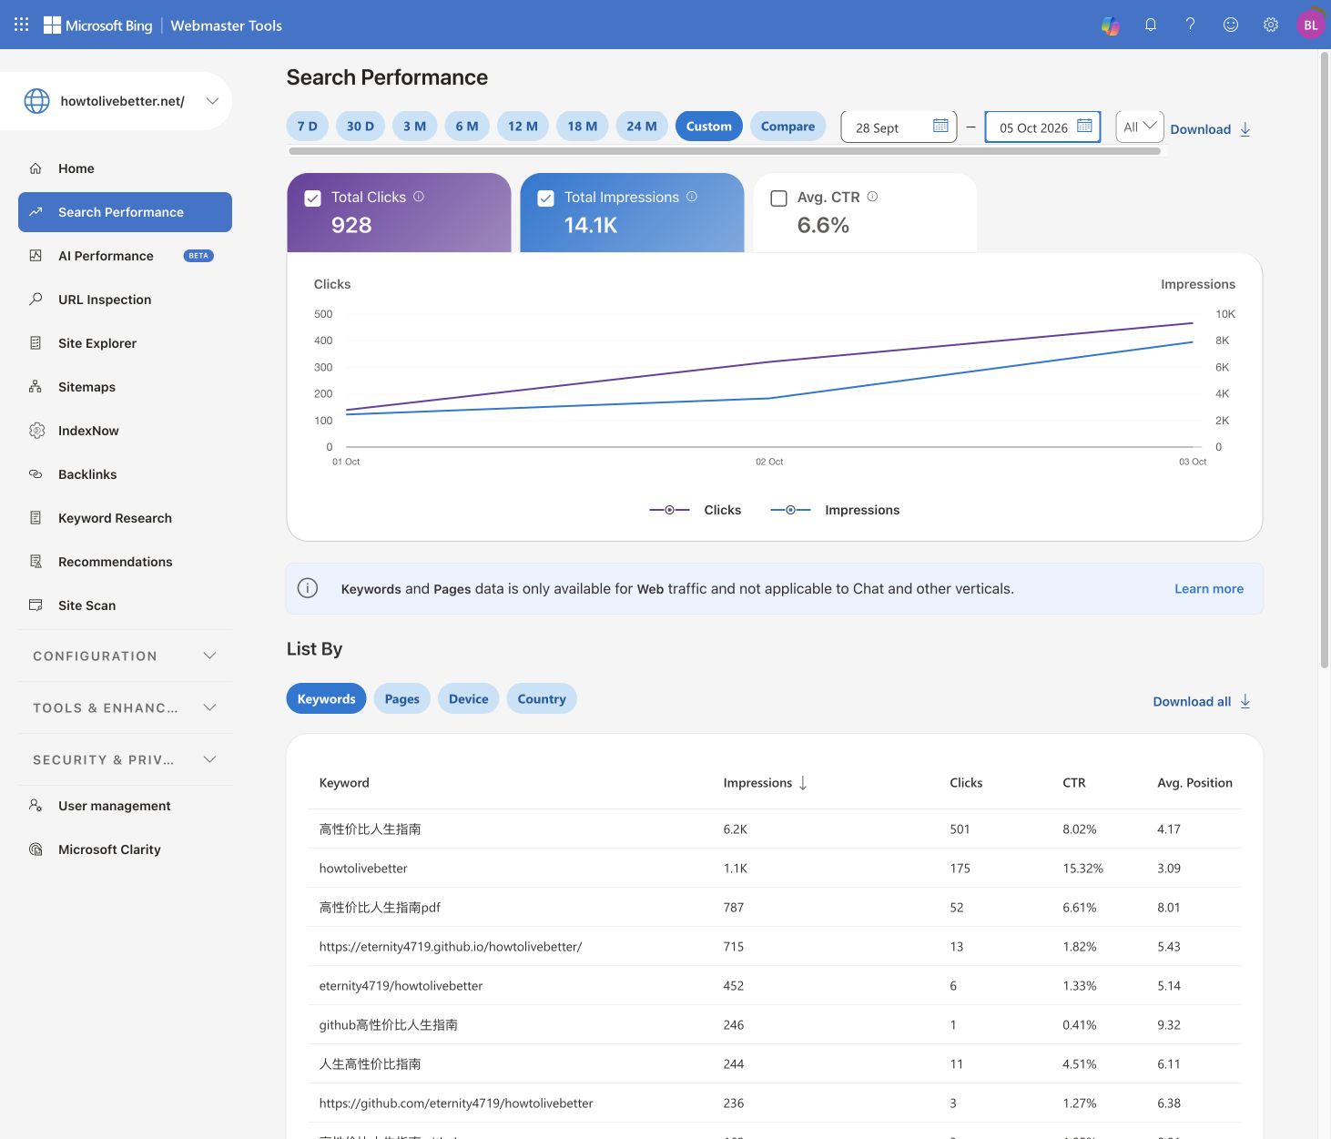Screen dimensions: 1331x1139
Task: Sort by the Impressions column arrow
Action: click(803, 783)
